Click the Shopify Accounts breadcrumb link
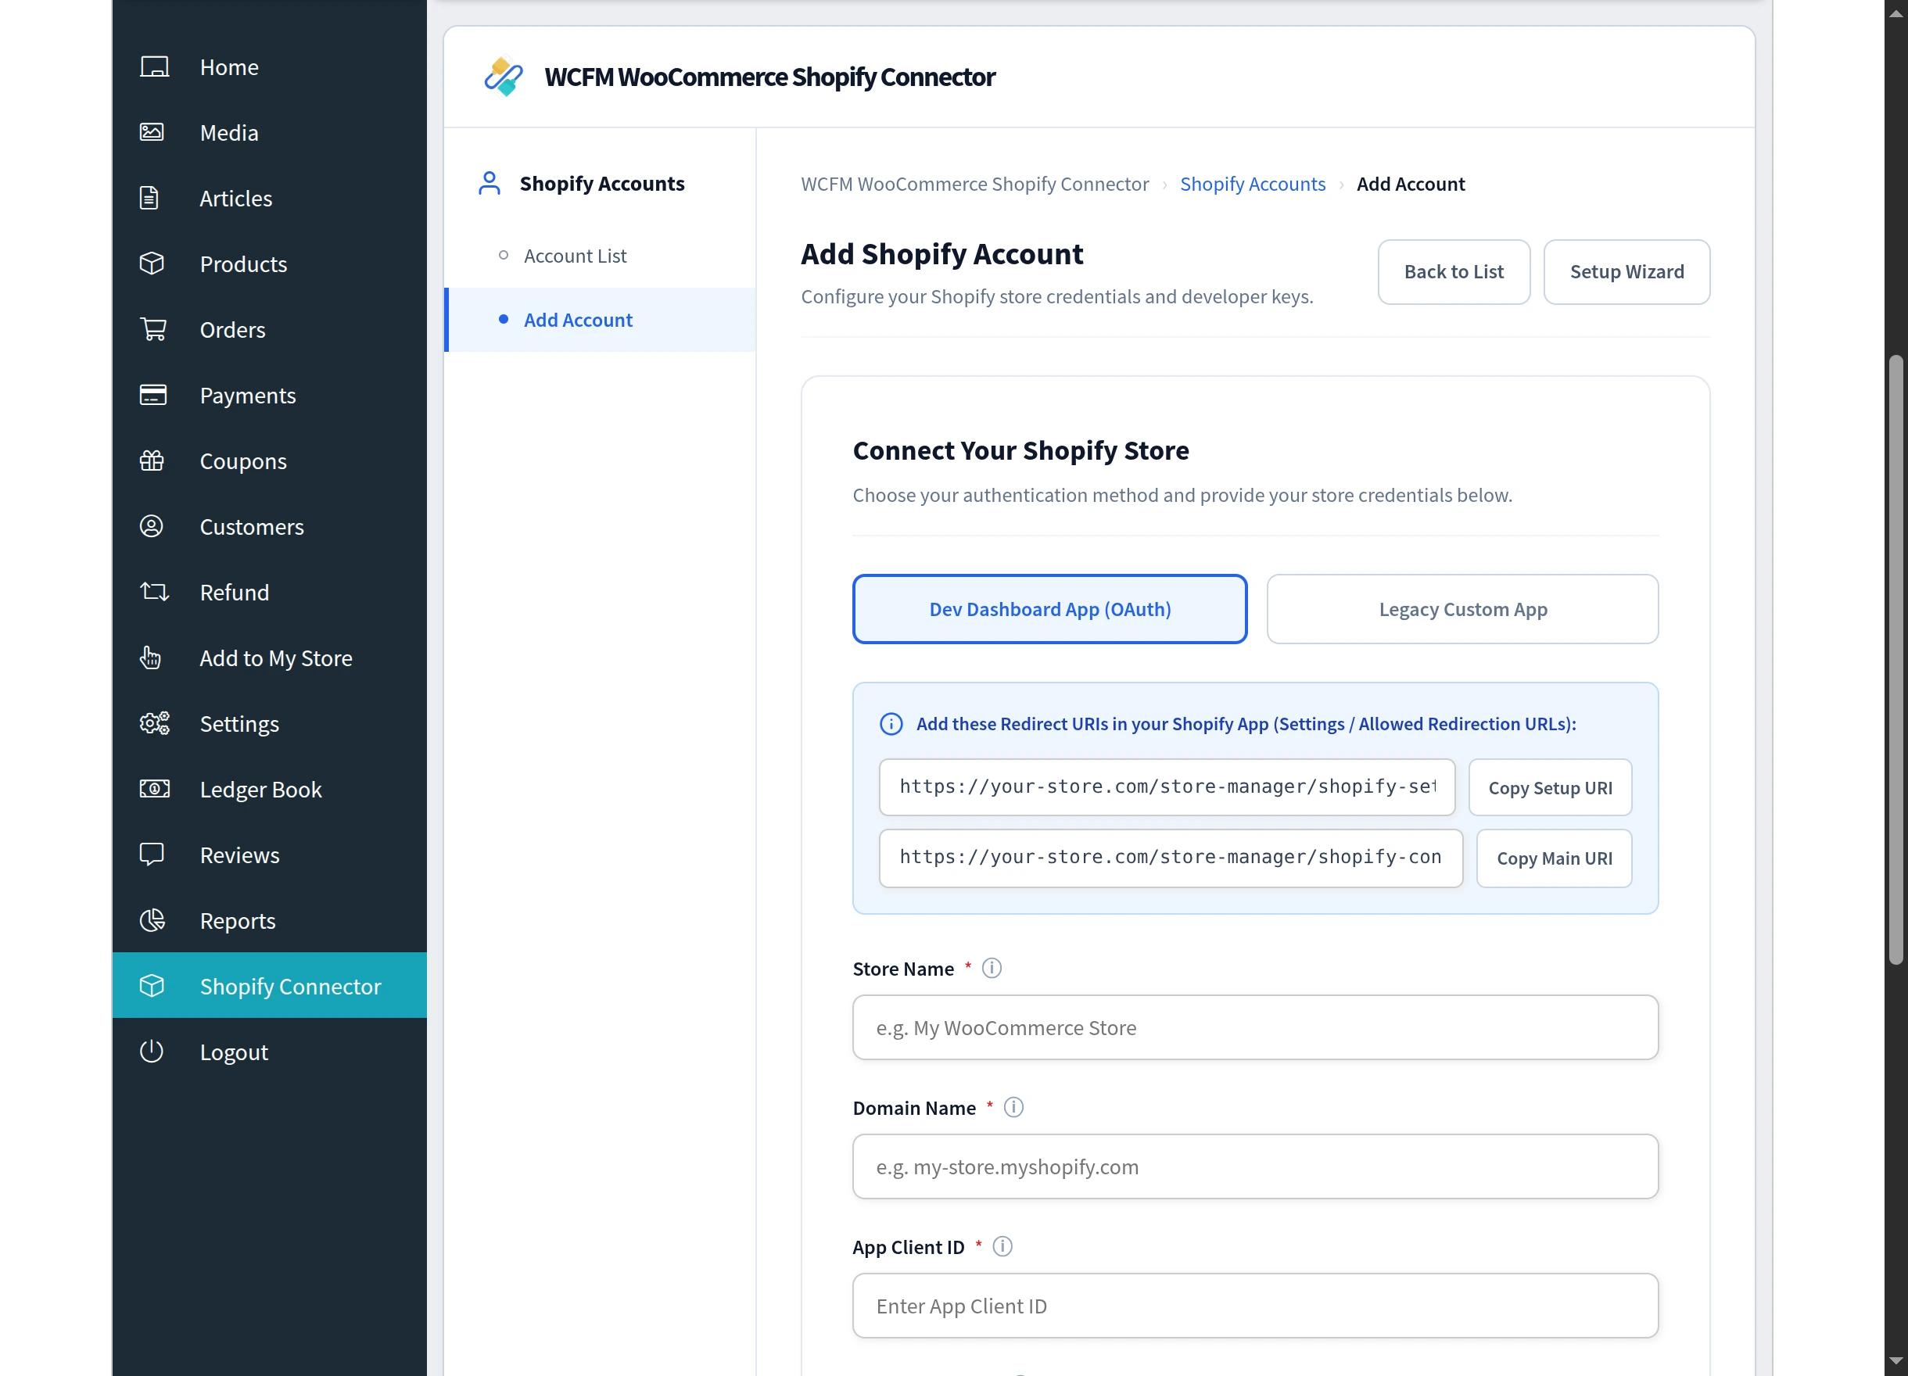This screenshot has height=1376, width=1908. coord(1252,184)
